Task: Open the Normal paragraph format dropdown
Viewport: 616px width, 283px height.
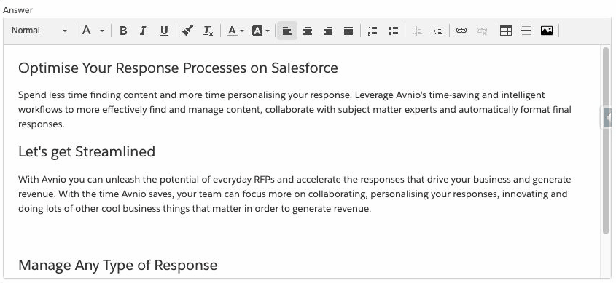Action: point(39,31)
